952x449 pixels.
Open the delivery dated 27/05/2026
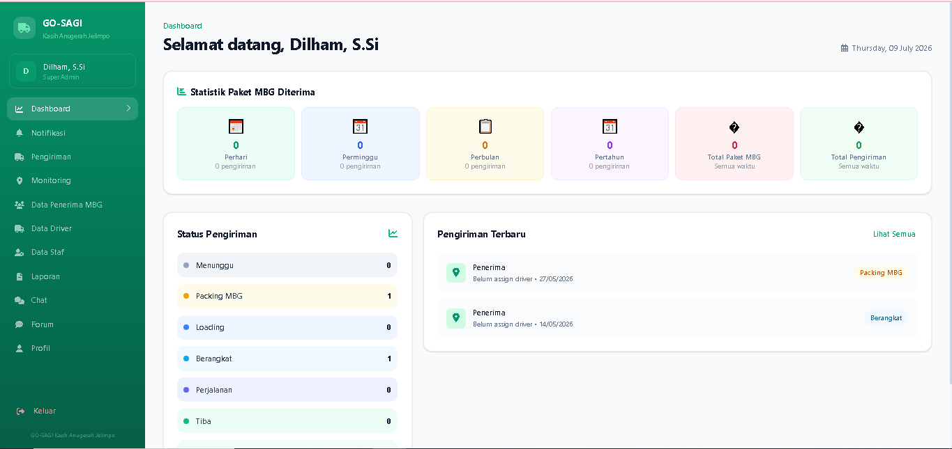[677, 273]
